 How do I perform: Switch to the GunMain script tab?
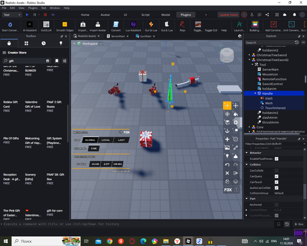[146, 36]
